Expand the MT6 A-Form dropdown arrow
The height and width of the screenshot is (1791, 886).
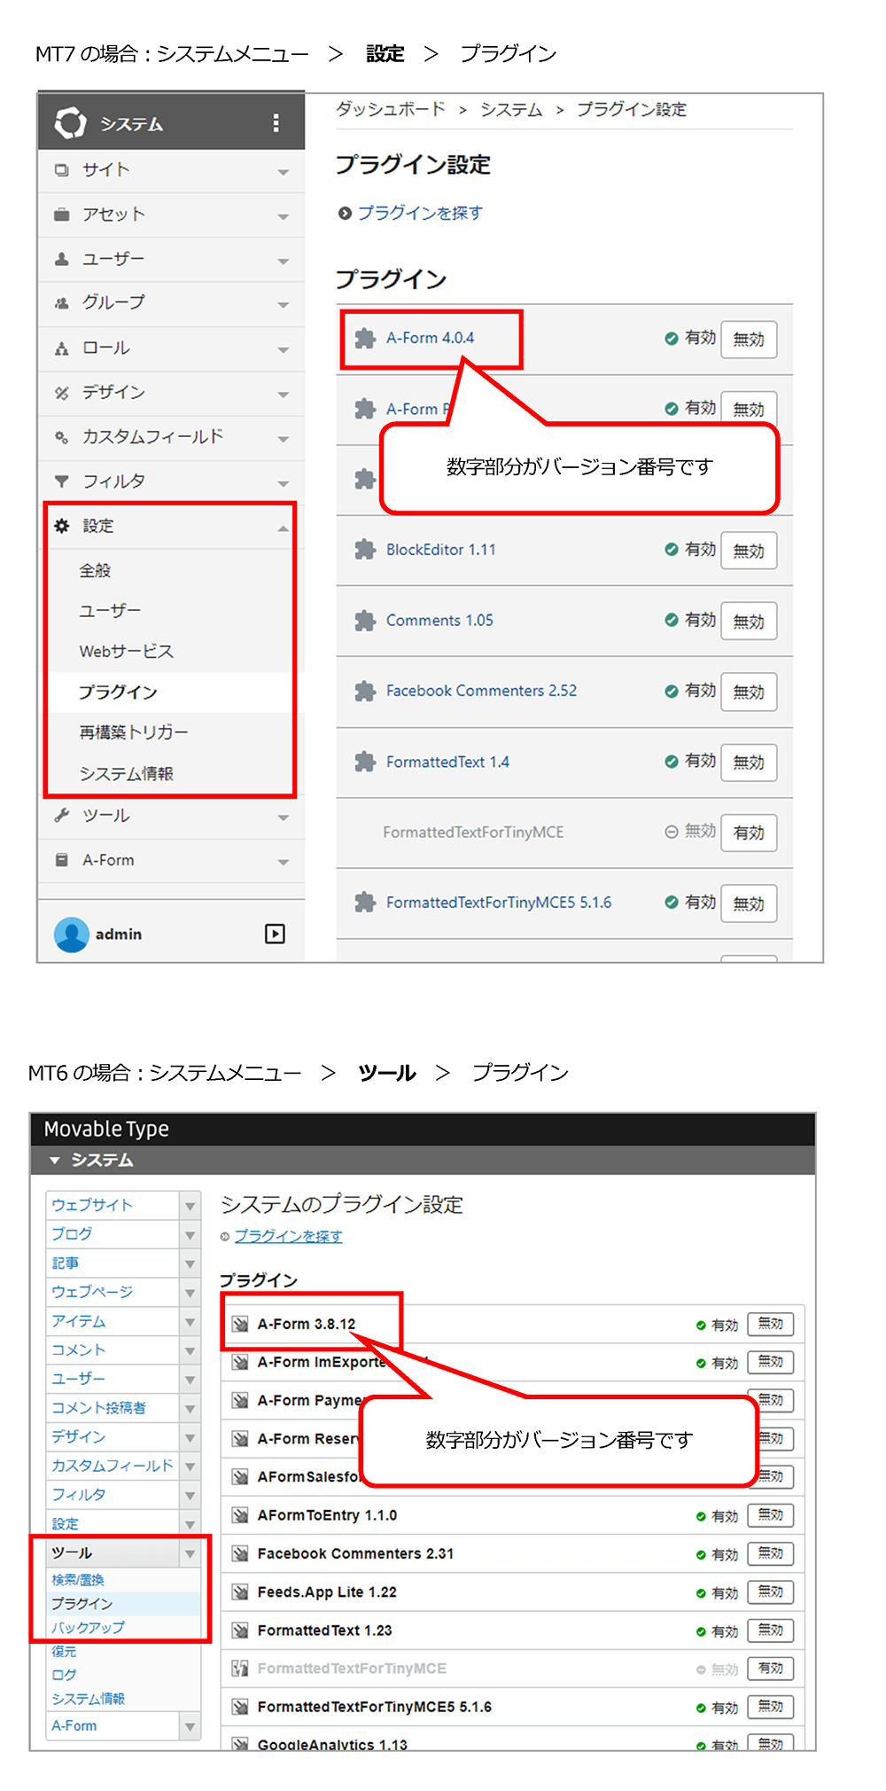(x=190, y=1726)
